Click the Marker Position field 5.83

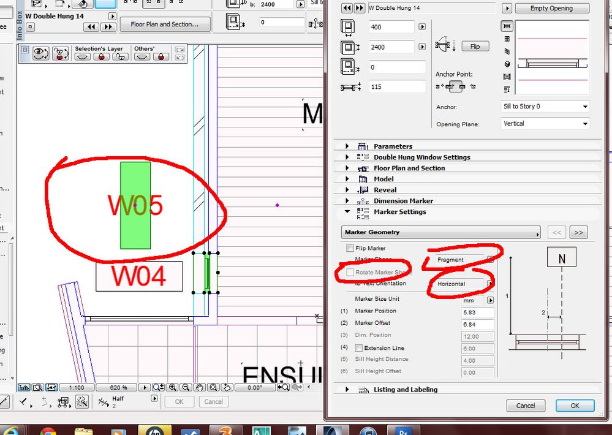pyautogui.click(x=477, y=312)
